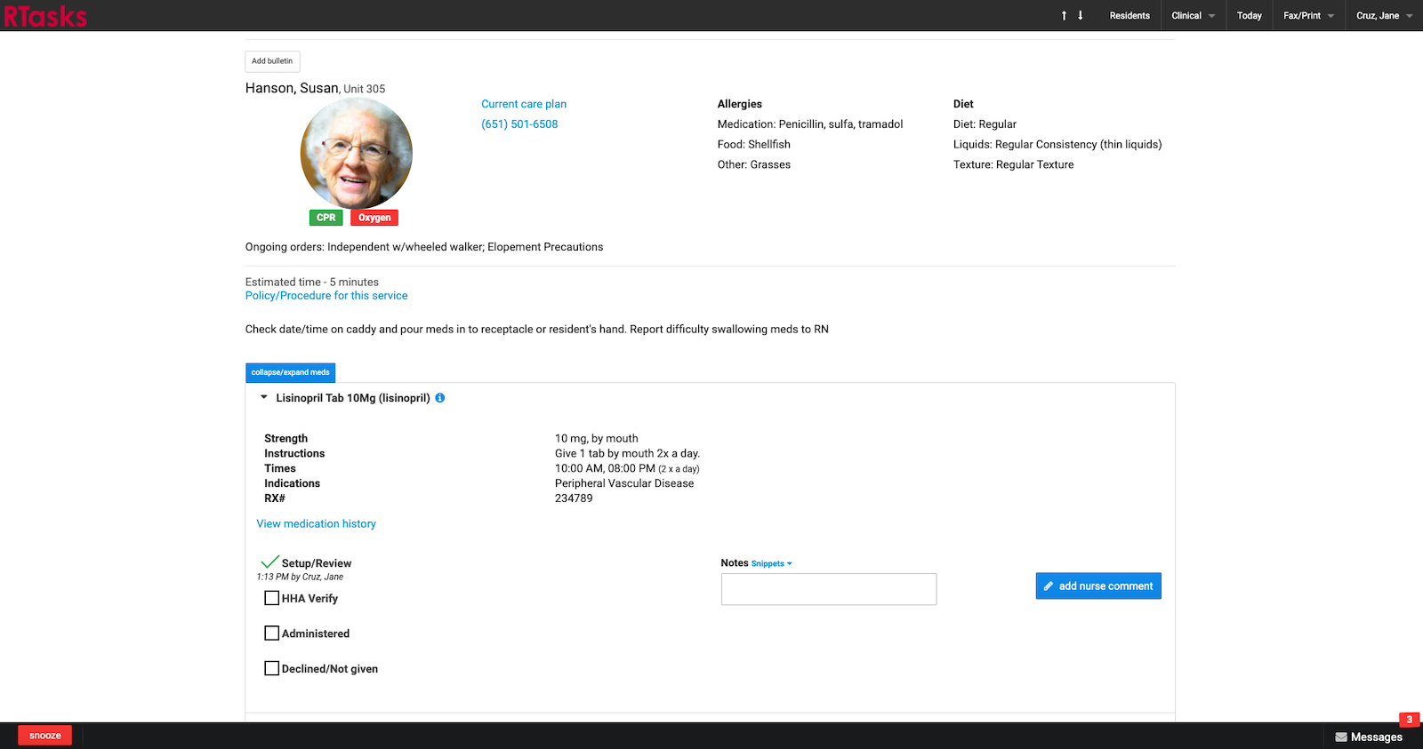Open View medication history link
This screenshot has height=749, width=1423.
pos(317,524)
